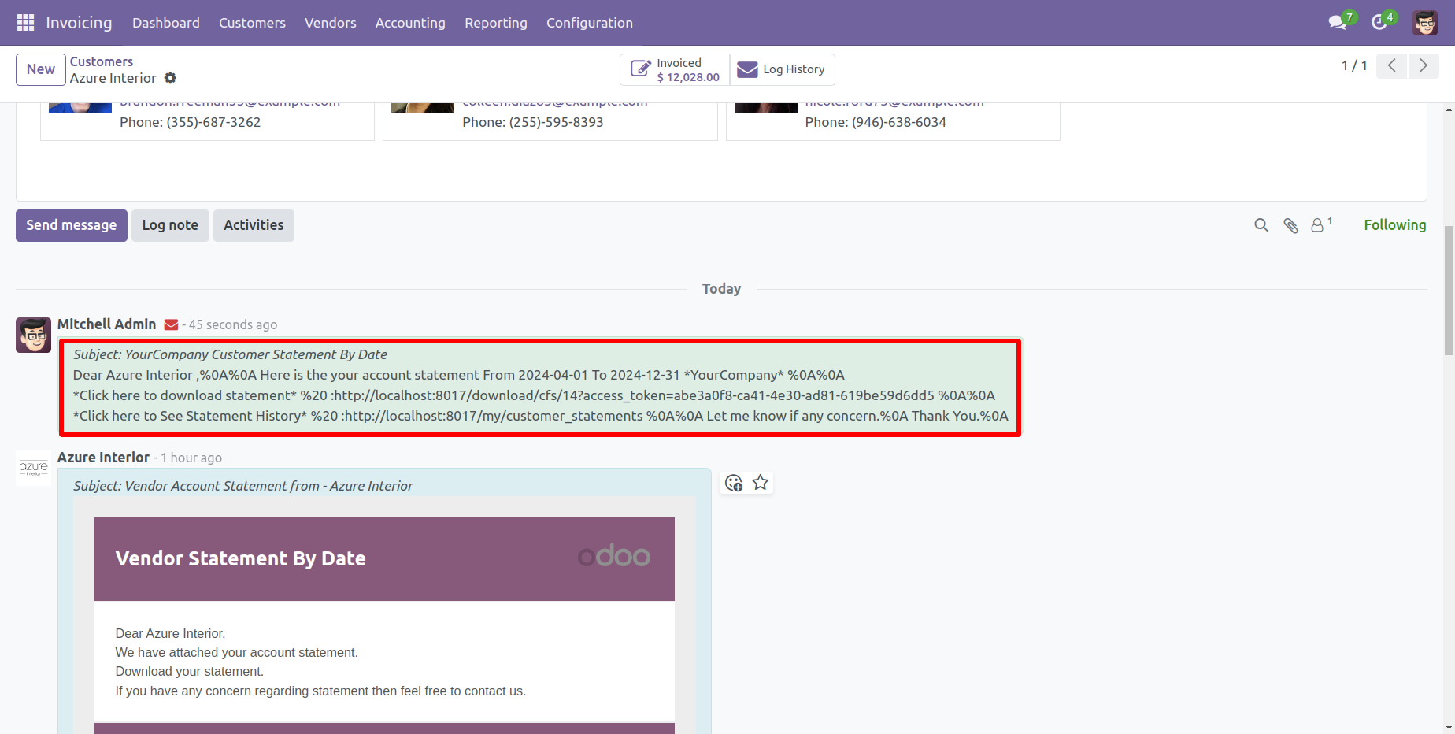Click the 1 hour ago timestamp
Screen dimensions: 1455x734
191,458
